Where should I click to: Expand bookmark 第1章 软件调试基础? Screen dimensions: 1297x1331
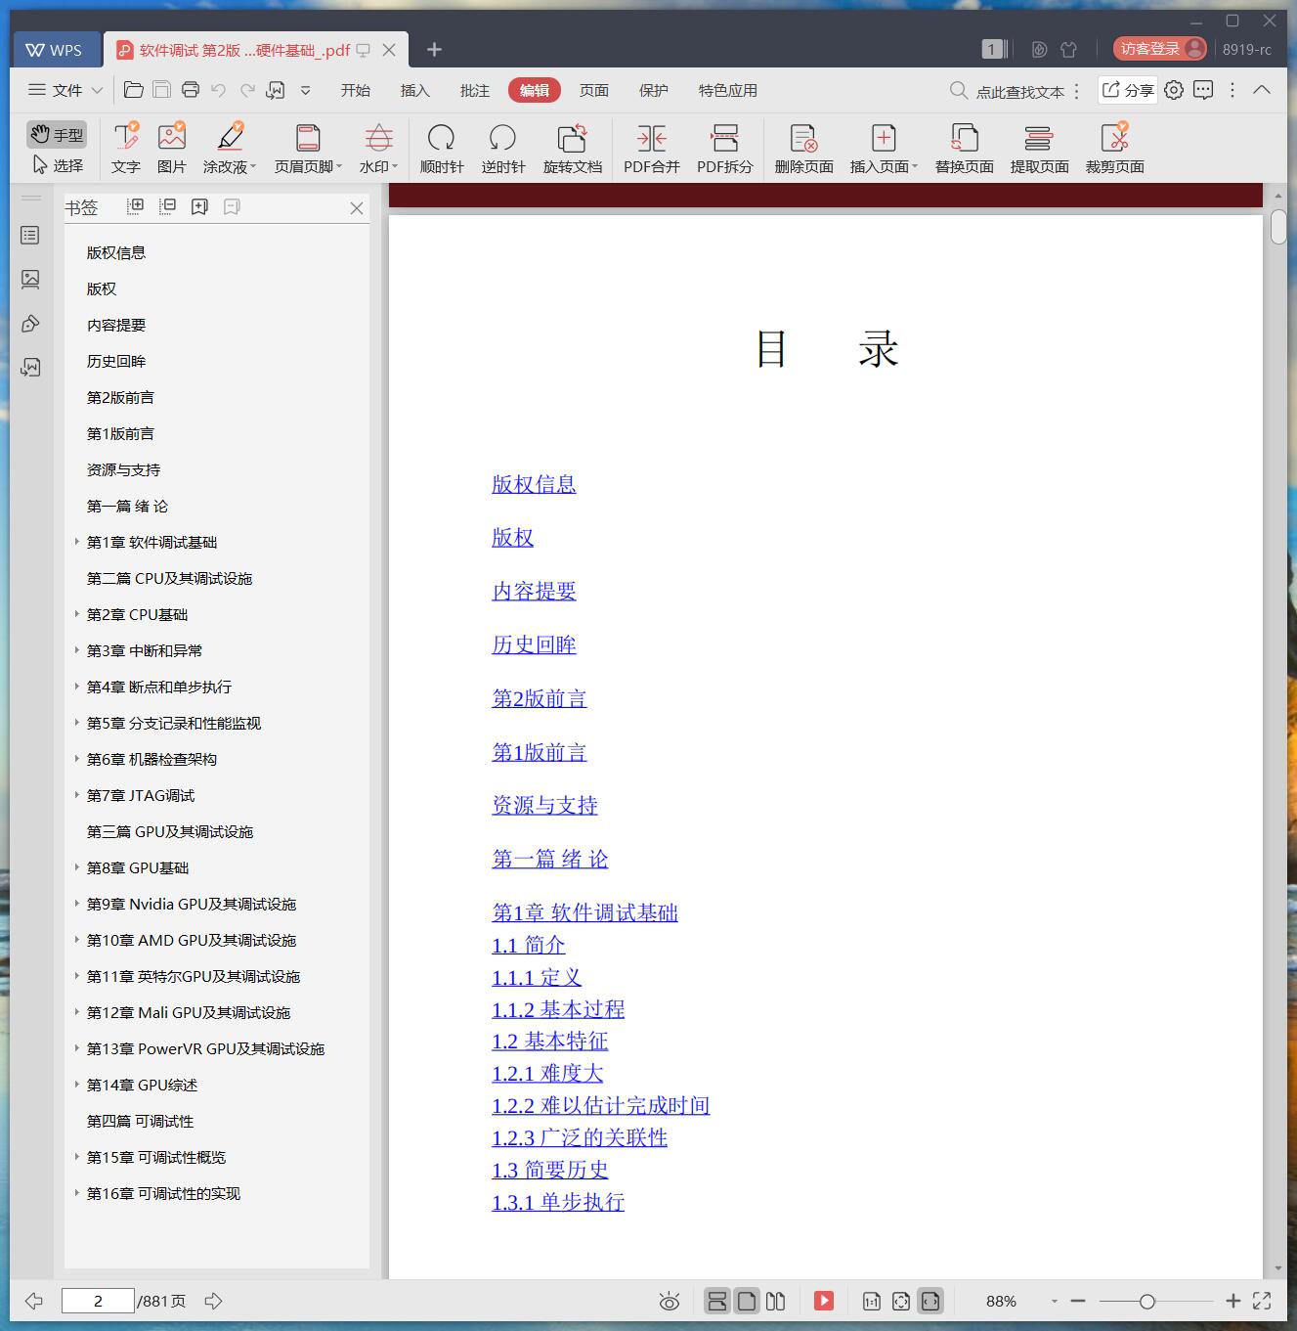click(x=77, y=542)
